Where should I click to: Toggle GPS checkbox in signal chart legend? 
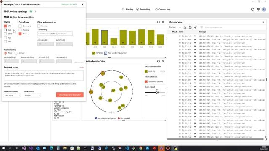click(x=94, y=53)
